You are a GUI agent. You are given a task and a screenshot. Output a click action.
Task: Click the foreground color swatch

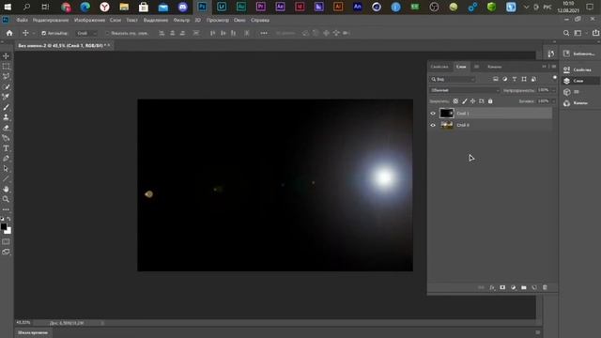4,227
